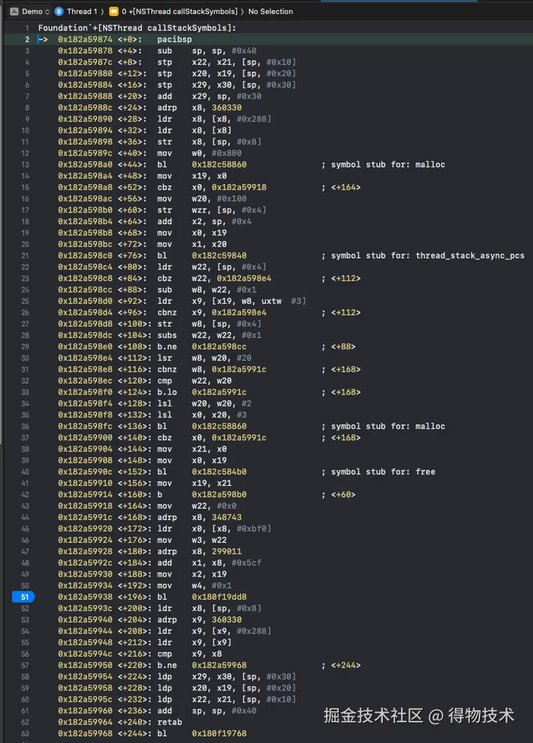Expand the chevron after callStackSymbols frame

(x=242, y=11)
